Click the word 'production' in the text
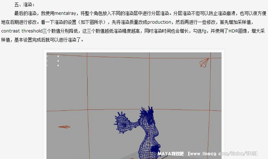 tap(159, 22)
